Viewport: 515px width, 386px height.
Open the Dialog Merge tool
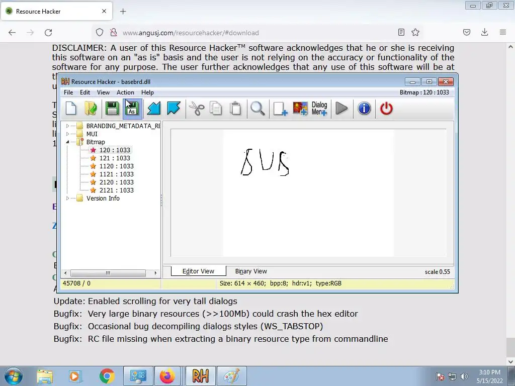pos(319,109)
